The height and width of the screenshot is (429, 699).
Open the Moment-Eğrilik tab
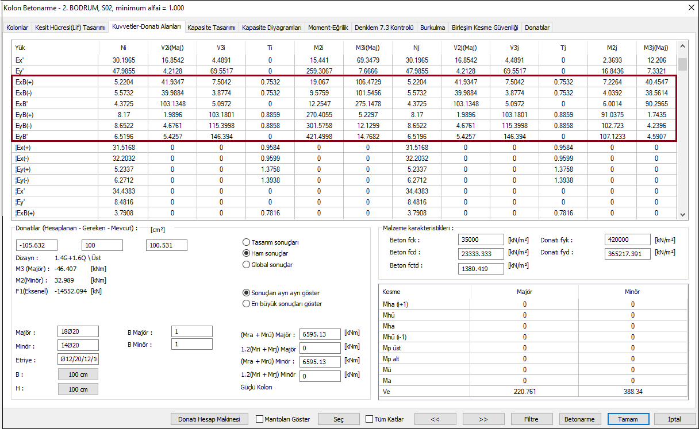click(x=328, y=28)
